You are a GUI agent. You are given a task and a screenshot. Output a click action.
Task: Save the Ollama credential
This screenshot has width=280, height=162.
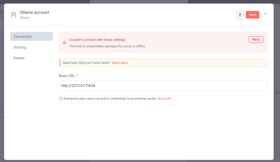point(252,15)
